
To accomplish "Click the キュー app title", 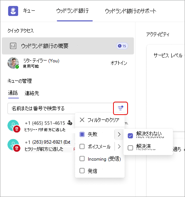I will tap(29, 11).
